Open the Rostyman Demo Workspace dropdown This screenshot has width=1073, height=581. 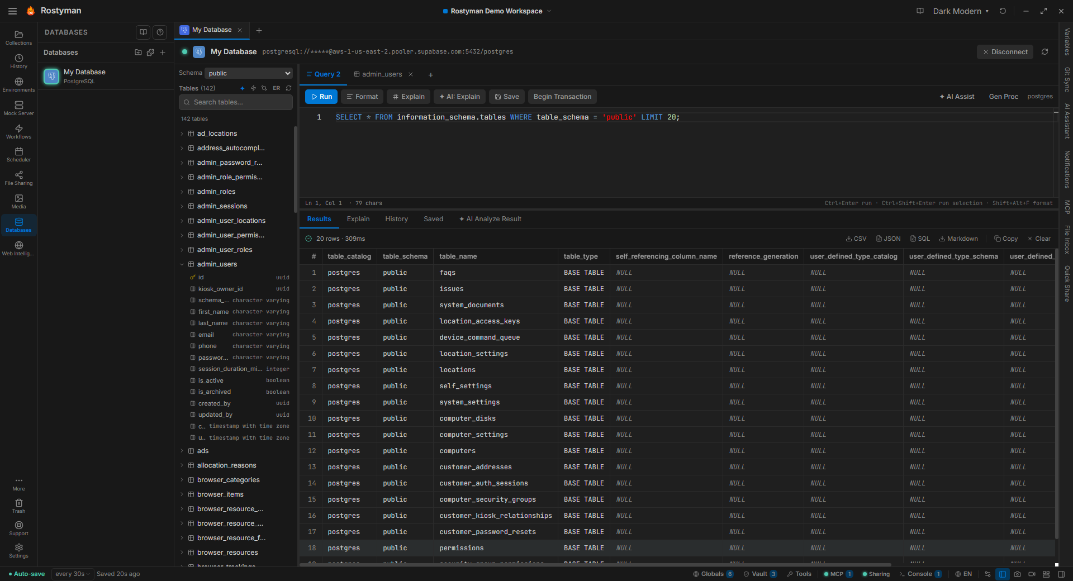(x=497, y=11)
